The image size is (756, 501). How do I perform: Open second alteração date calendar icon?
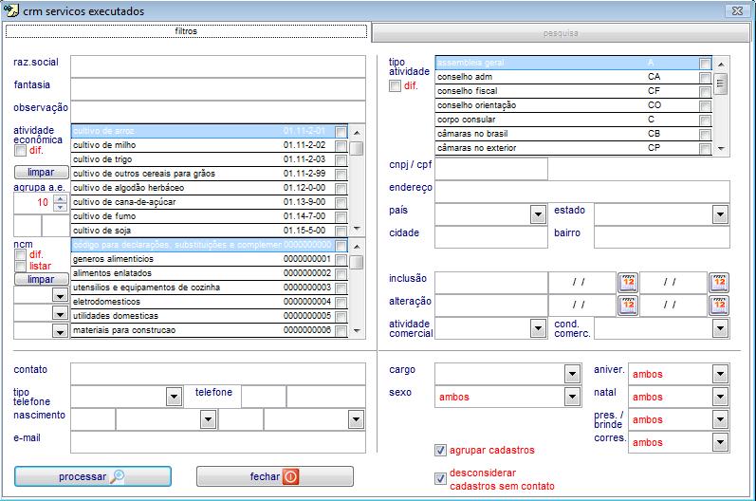pyautogui.click(x=719, y=305)
